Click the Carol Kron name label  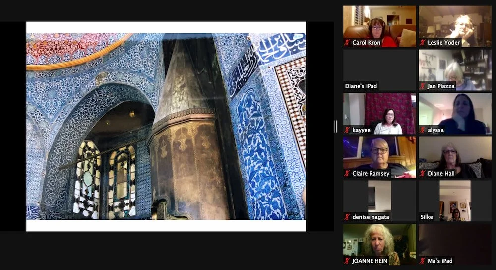point(367,42)
